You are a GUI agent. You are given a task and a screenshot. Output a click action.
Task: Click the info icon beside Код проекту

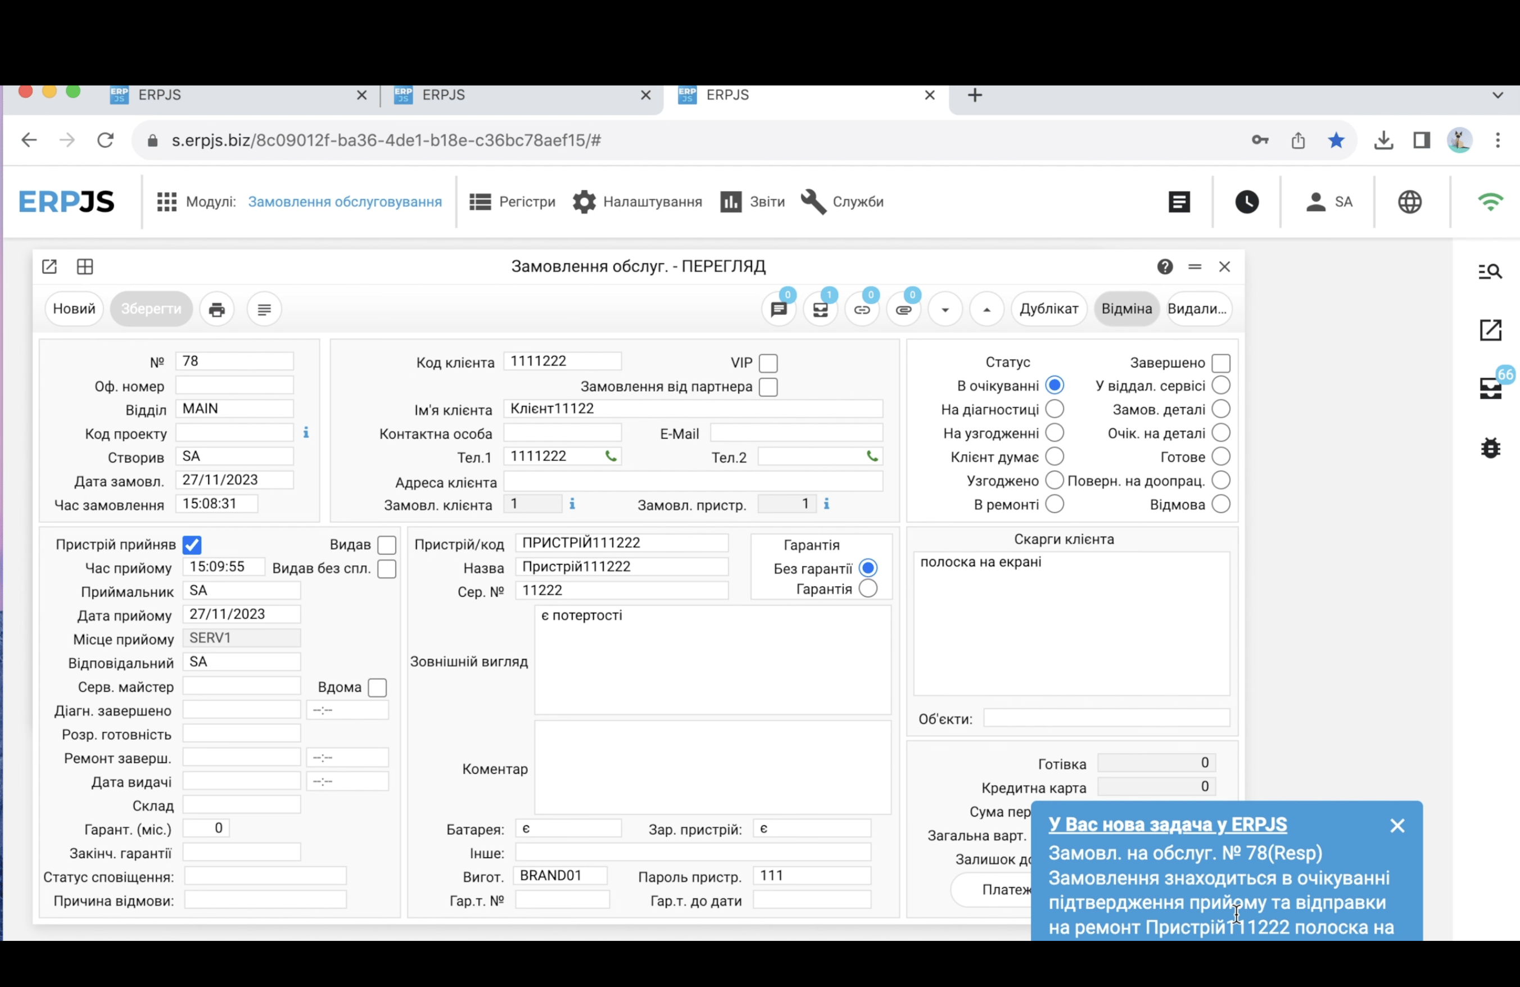(306, 433)
